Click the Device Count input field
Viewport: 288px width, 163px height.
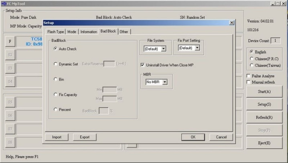tap(275, 40)
